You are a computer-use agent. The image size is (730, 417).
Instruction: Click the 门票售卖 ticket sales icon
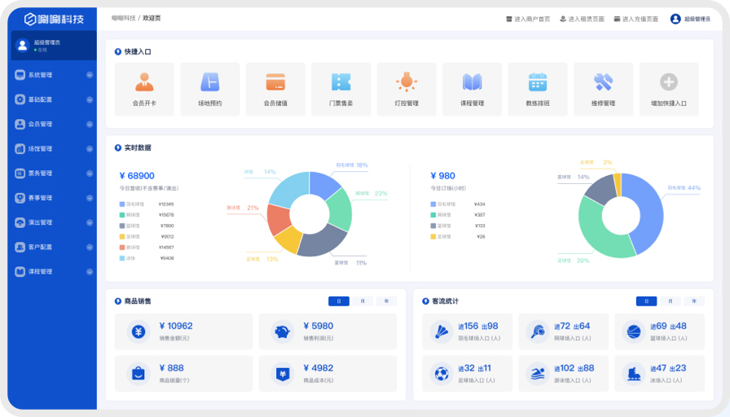coord(341,82)
